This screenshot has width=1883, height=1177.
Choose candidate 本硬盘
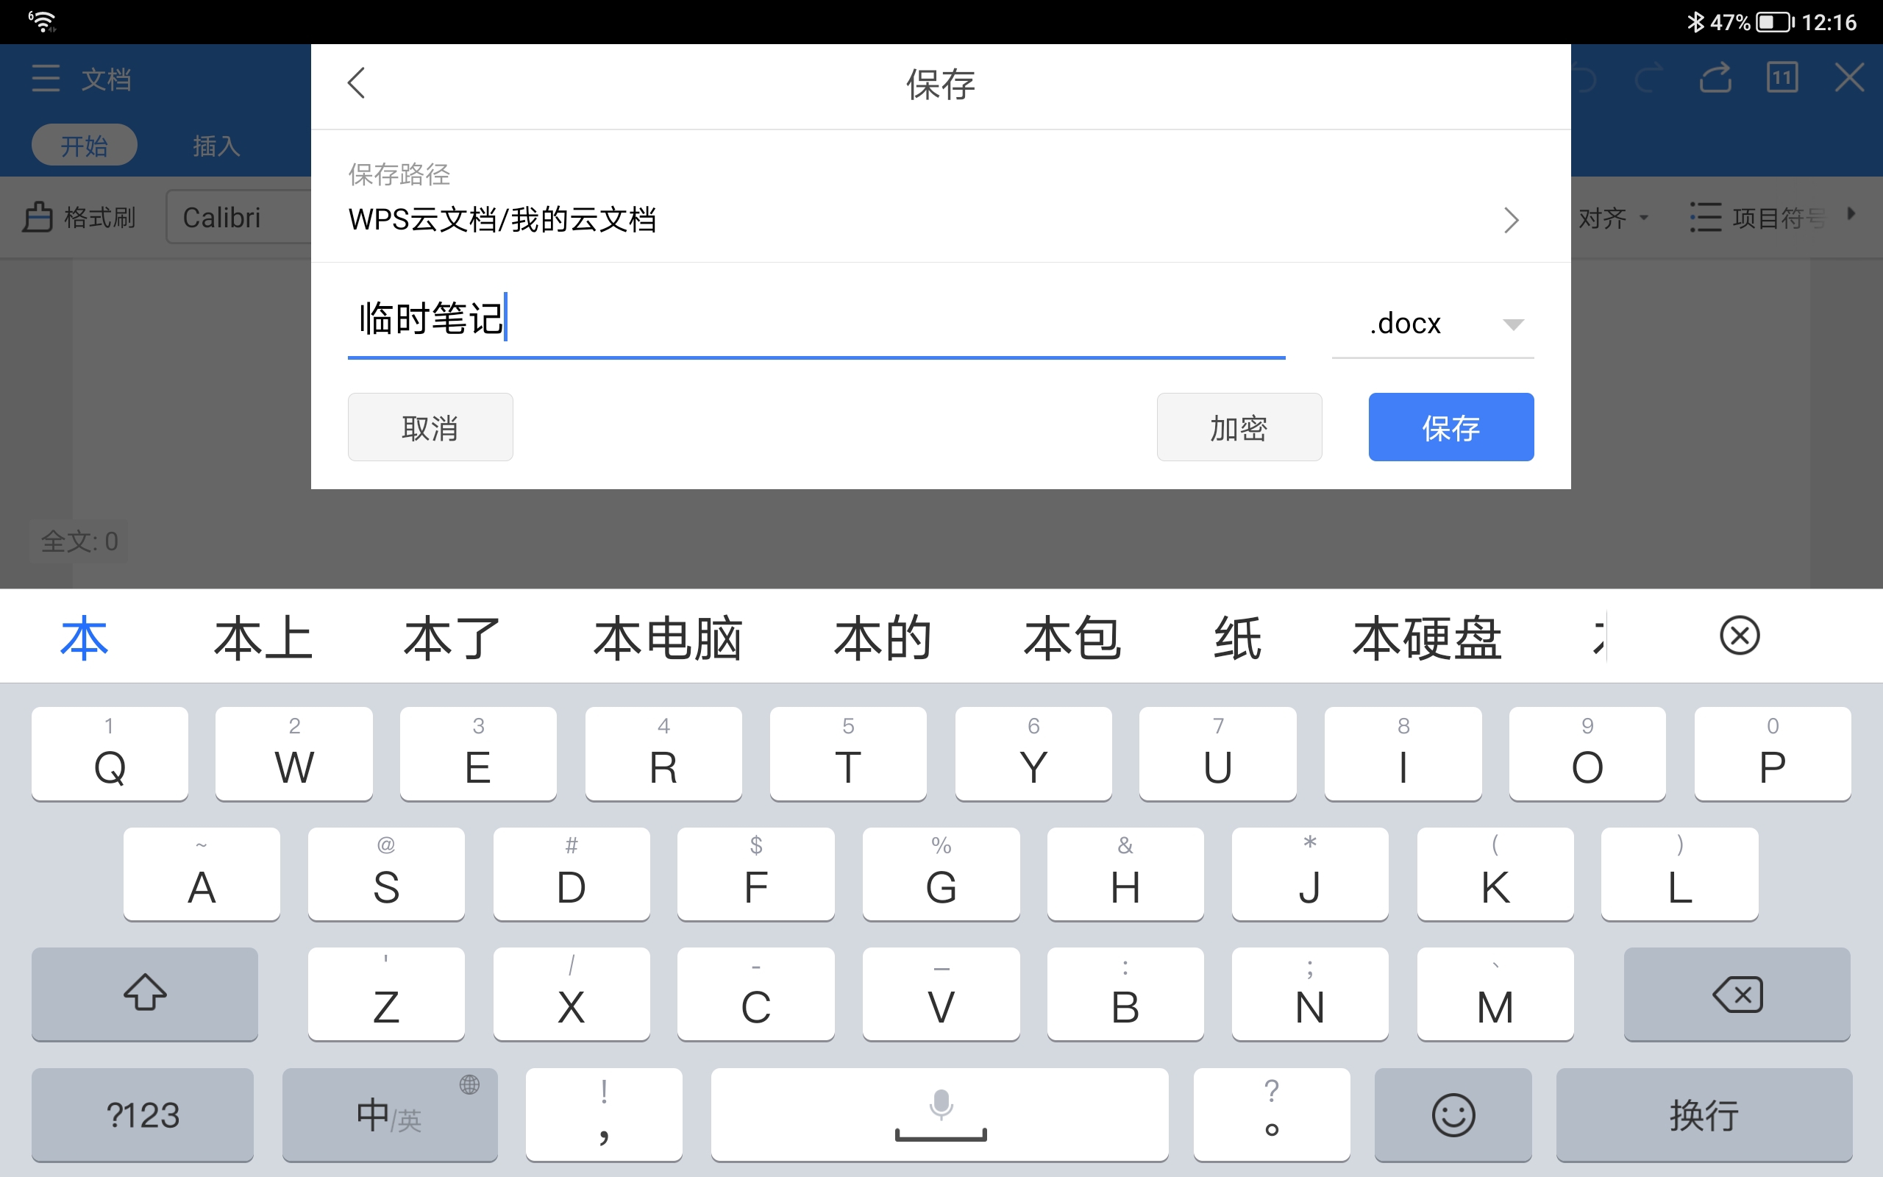coord(1426,638)
